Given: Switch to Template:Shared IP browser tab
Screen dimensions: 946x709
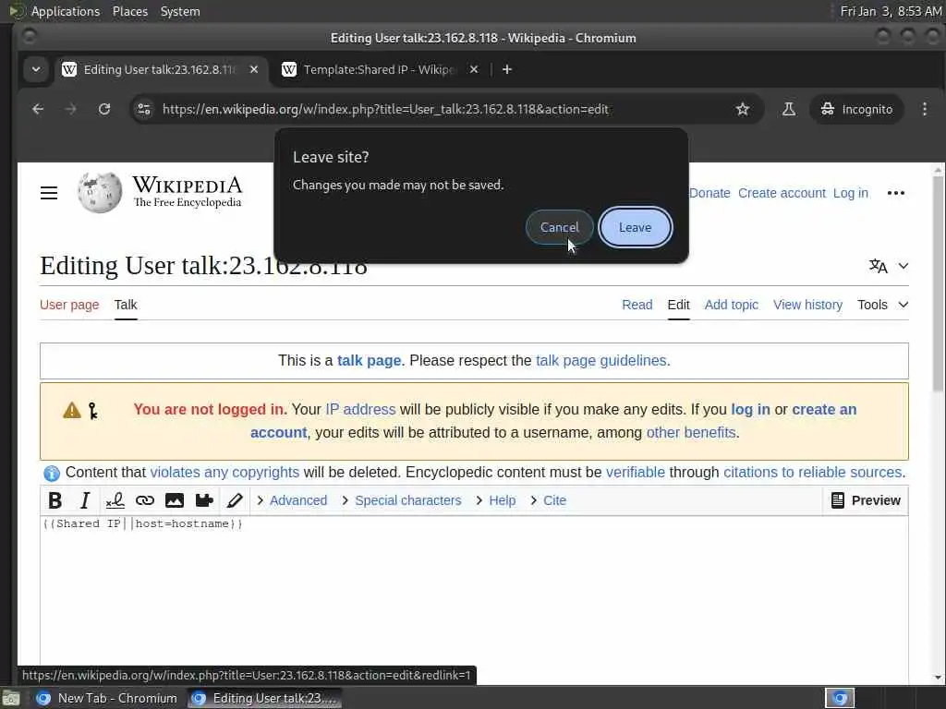Looking at the screenshot, I should coord(378,69).
